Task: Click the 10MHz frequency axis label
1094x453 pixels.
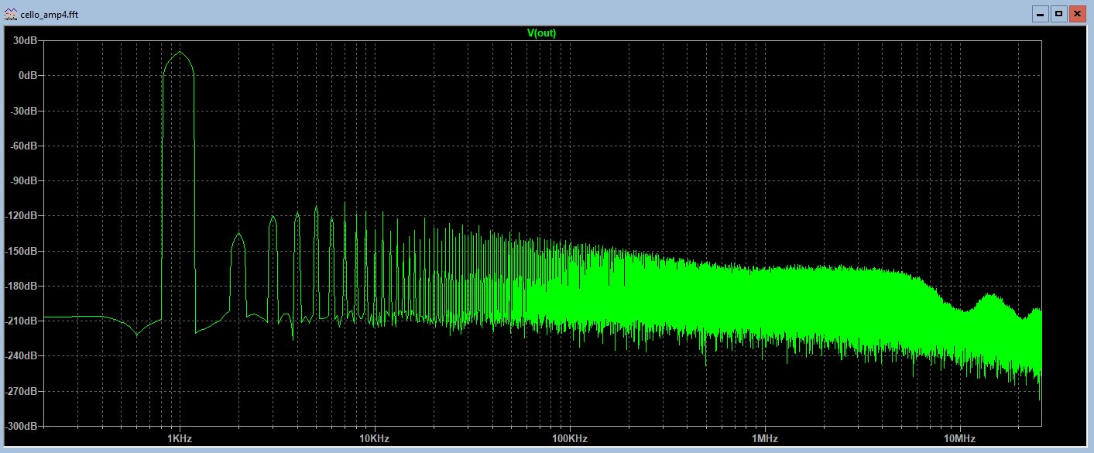Action: pyautogui.click(x=959, y=438)
